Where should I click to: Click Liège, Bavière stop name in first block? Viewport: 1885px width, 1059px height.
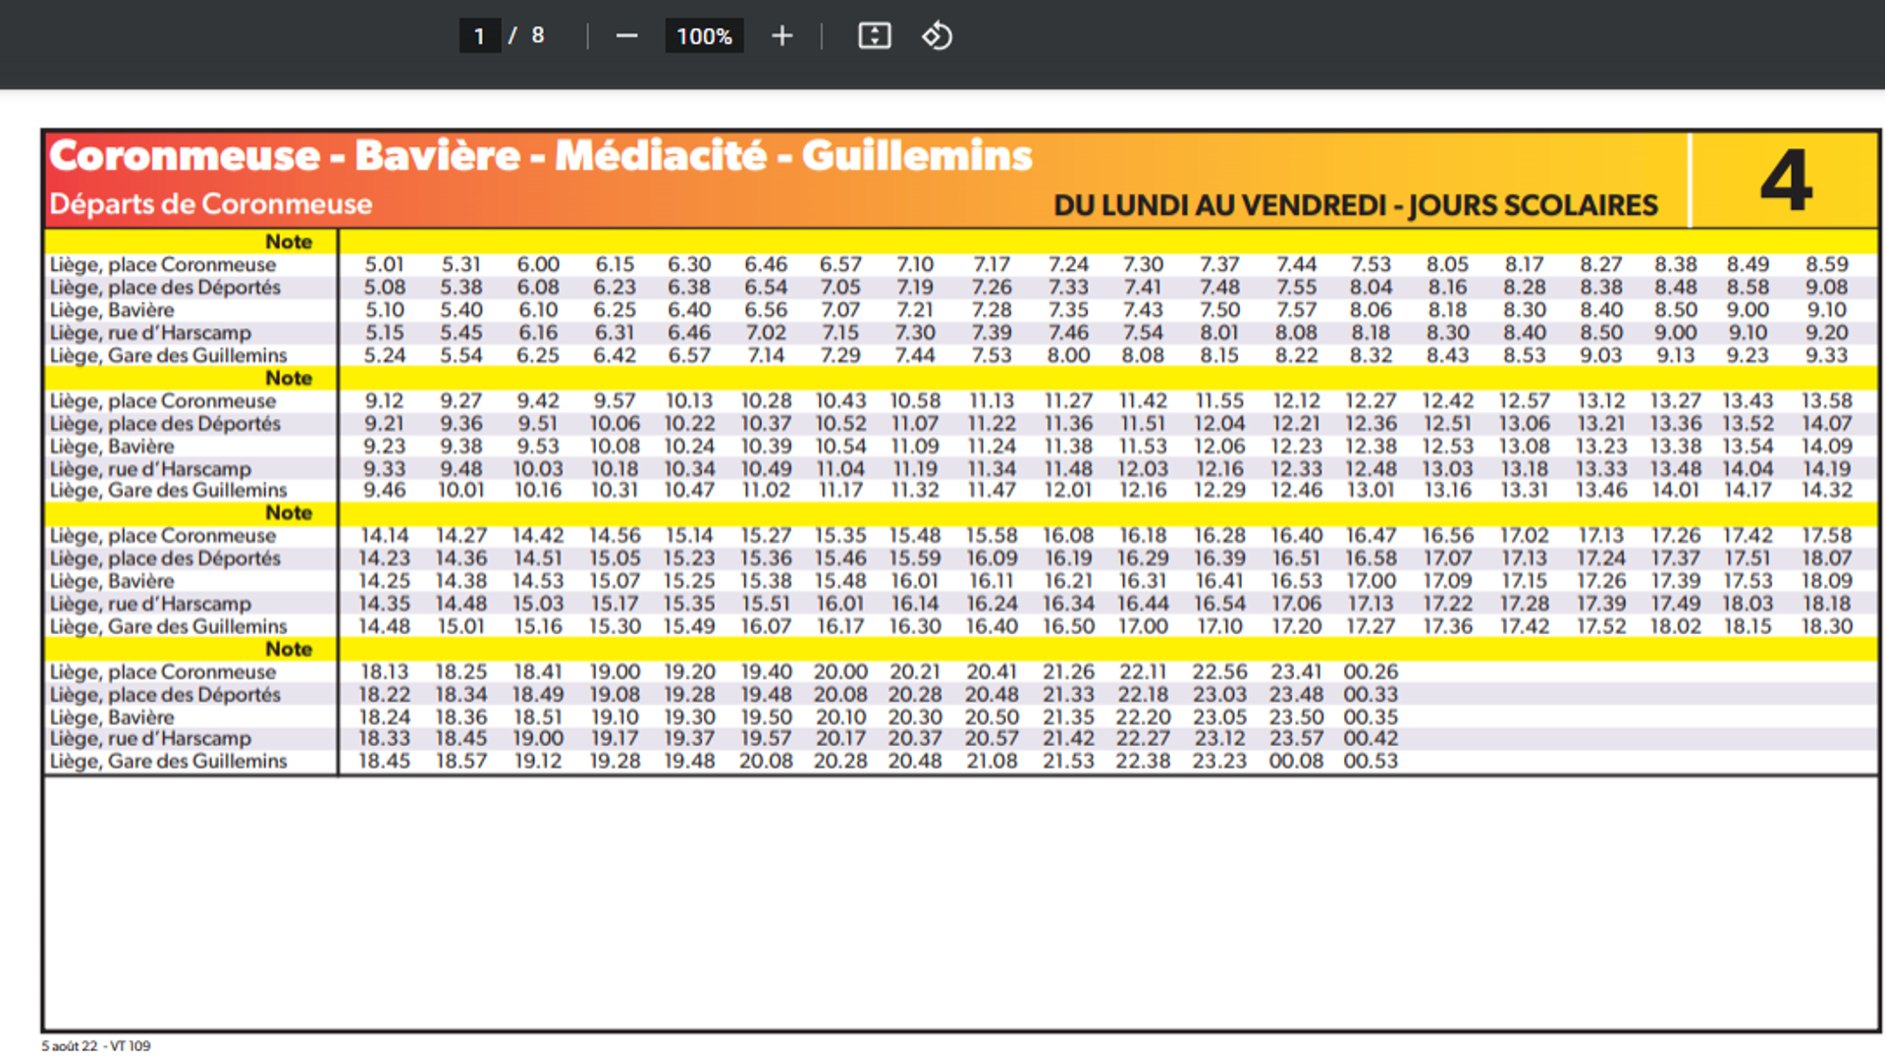click(112, 310)
